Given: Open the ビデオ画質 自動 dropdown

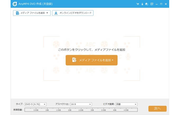Looking at the screenshot, I should tap(126, 104).
